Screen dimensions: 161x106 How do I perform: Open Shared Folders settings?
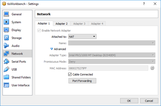tap(21, 77)
